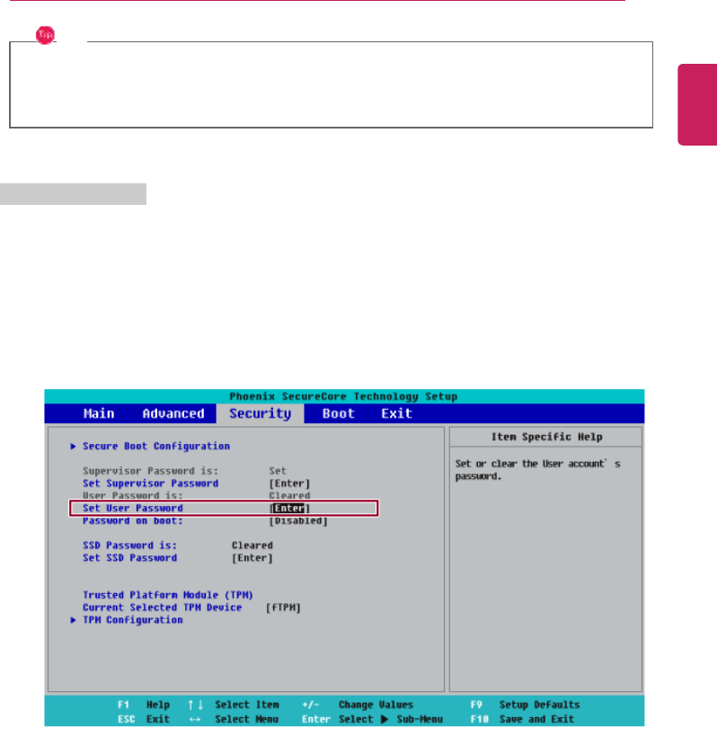Go to the Exit tab
Viewport: 717px width, 745px height.
(x=396, y=413)
